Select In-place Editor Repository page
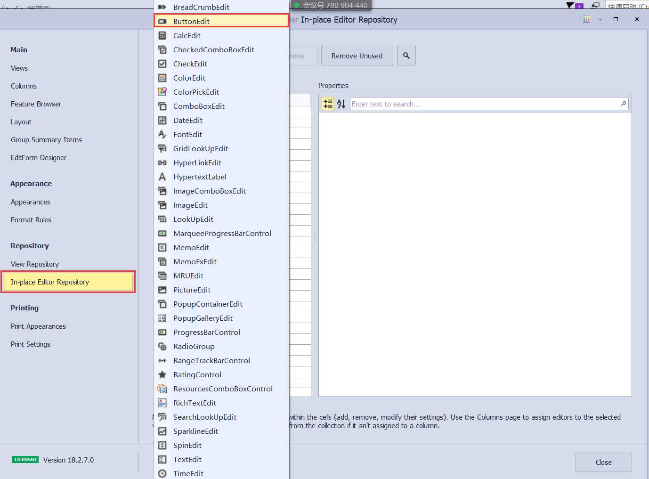 coord(68,282)
